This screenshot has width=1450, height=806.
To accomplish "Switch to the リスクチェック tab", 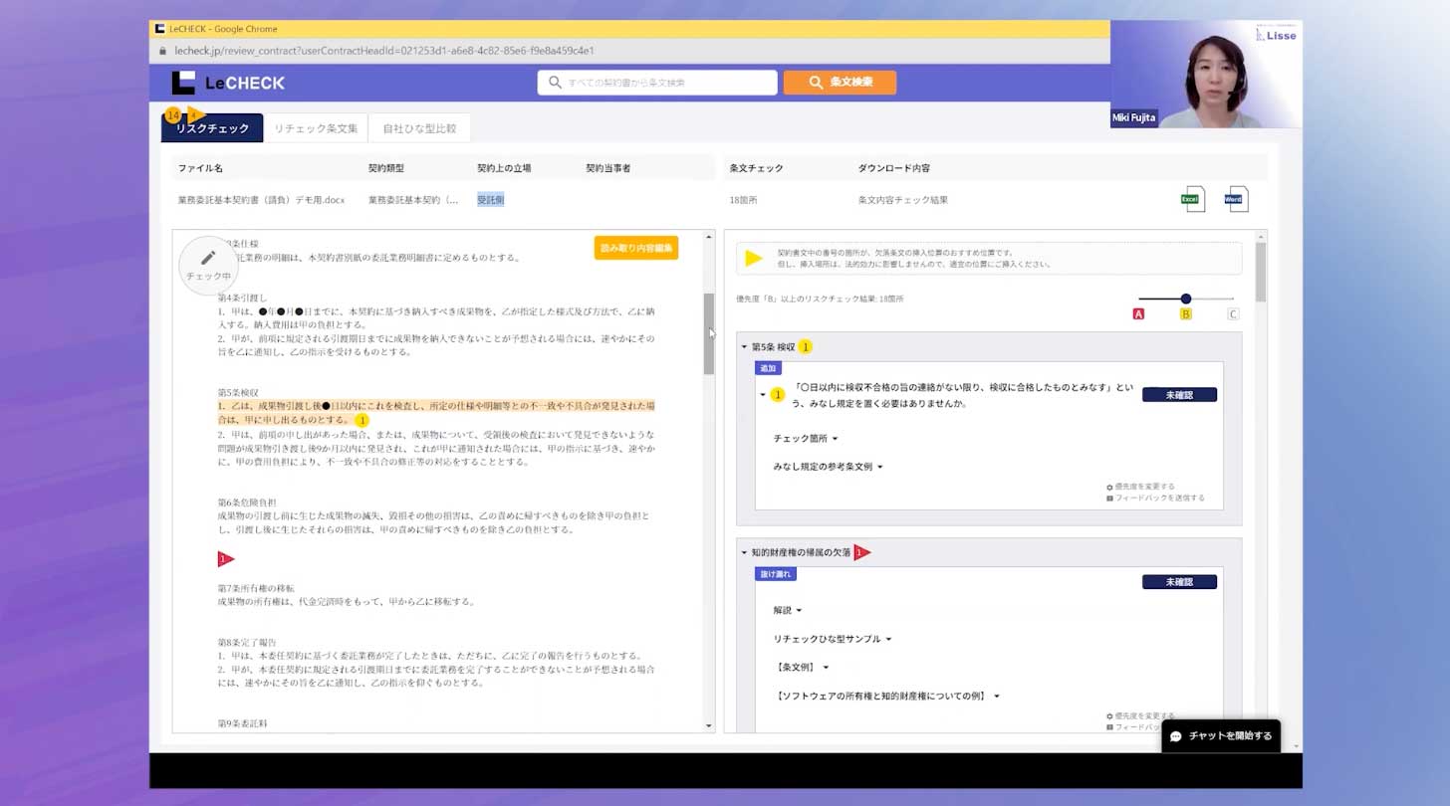I will coord(212,128).
